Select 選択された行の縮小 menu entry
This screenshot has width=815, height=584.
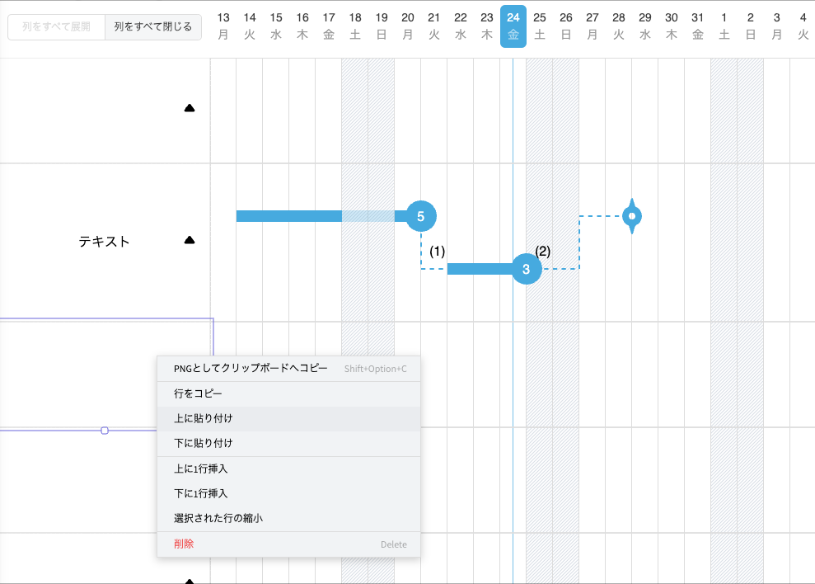pyautogui.click(x=218, y=519)
